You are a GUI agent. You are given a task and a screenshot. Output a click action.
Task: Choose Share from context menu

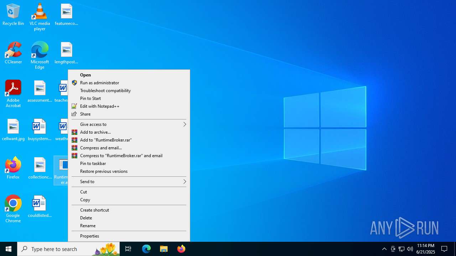click(x=129, y=114)
